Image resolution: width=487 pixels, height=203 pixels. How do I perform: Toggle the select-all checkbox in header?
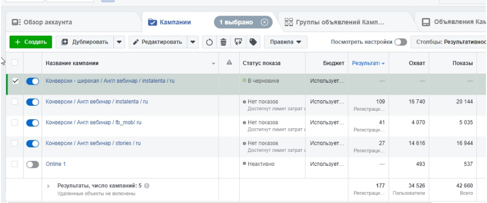pos(15,62)
